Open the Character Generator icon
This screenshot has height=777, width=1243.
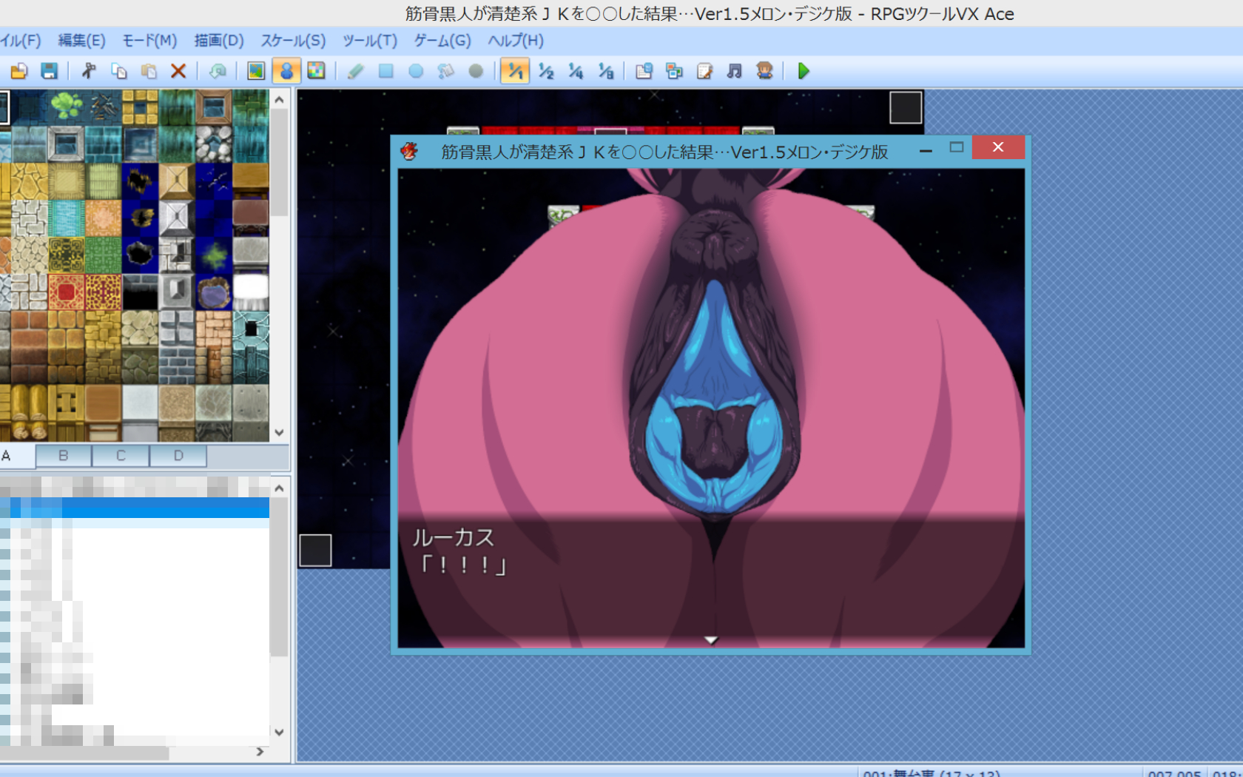pyautogui.click(x=764, y=71)
